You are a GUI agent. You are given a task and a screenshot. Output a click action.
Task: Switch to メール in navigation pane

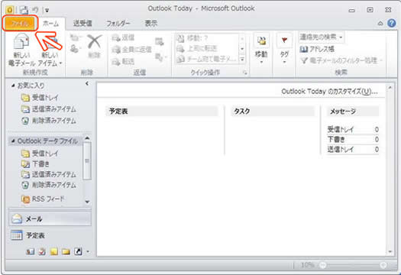click(x=50, y=219)
